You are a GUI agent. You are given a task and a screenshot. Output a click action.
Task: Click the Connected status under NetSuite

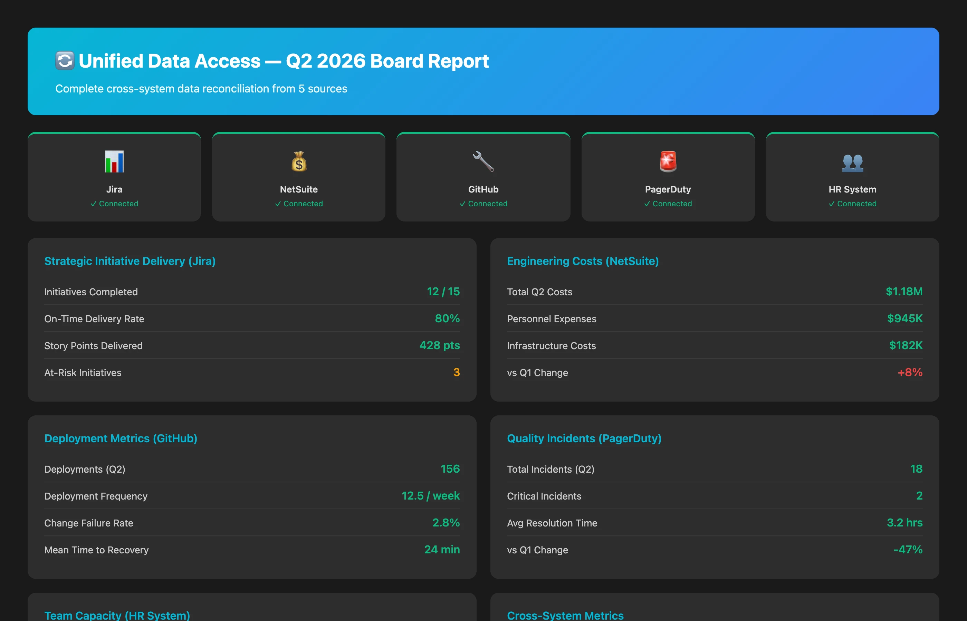click(x=299, y=204)
